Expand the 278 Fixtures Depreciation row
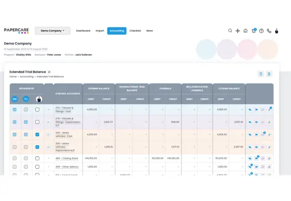This screenshot has height=201, width=291. pyautogui.click(x=48, y=122)
